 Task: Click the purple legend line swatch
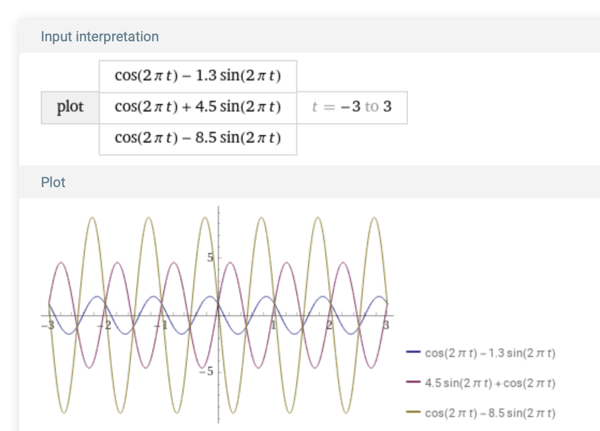click(x=413, y=383)
